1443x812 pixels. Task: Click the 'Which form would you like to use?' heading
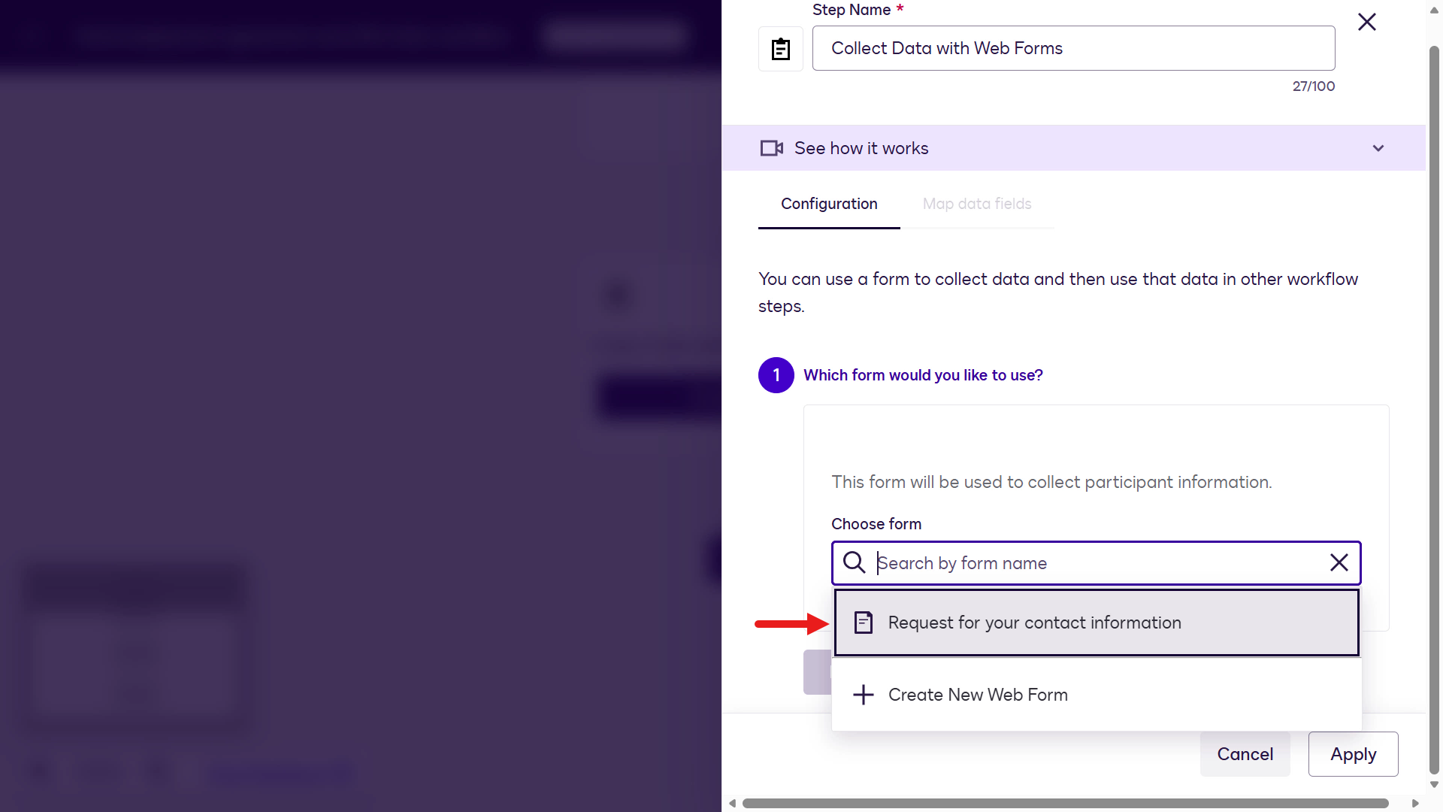coord(923,375)
